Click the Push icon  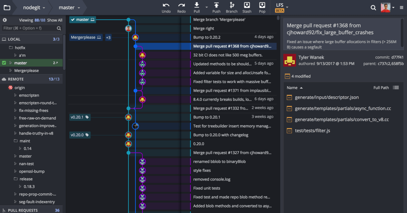coord(216,6)
